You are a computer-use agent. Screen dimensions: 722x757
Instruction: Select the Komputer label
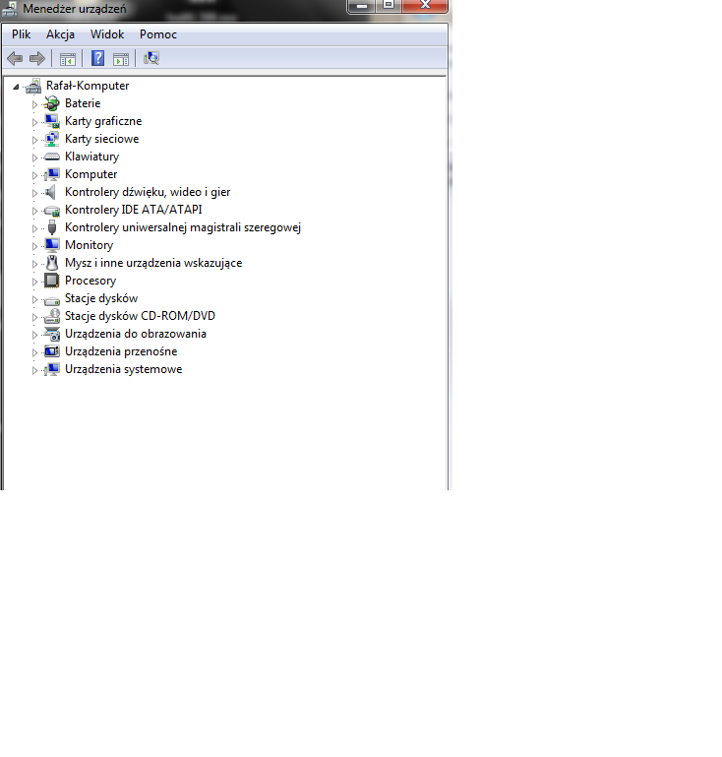click(x=91, y=174)
